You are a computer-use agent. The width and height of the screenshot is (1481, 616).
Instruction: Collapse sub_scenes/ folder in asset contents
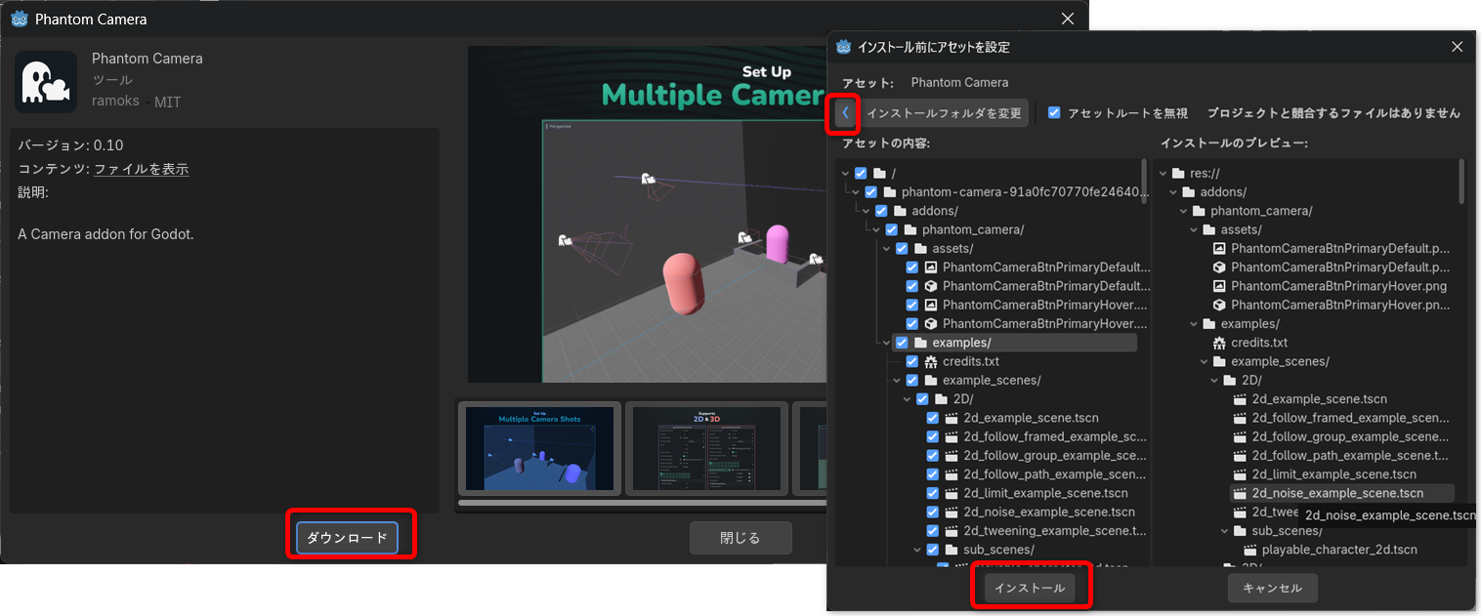pyautogui.click(x=918, y=550)
